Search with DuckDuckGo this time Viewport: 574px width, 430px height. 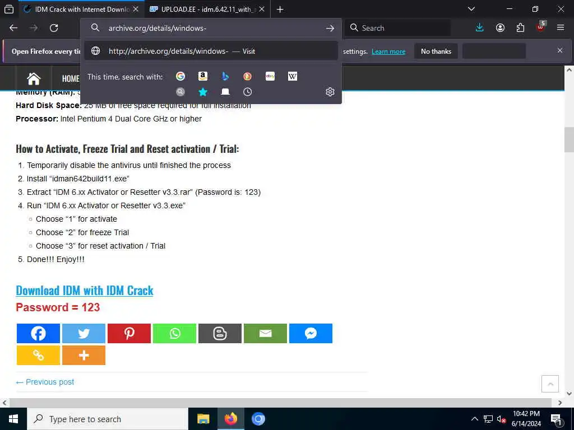[247, 76]
